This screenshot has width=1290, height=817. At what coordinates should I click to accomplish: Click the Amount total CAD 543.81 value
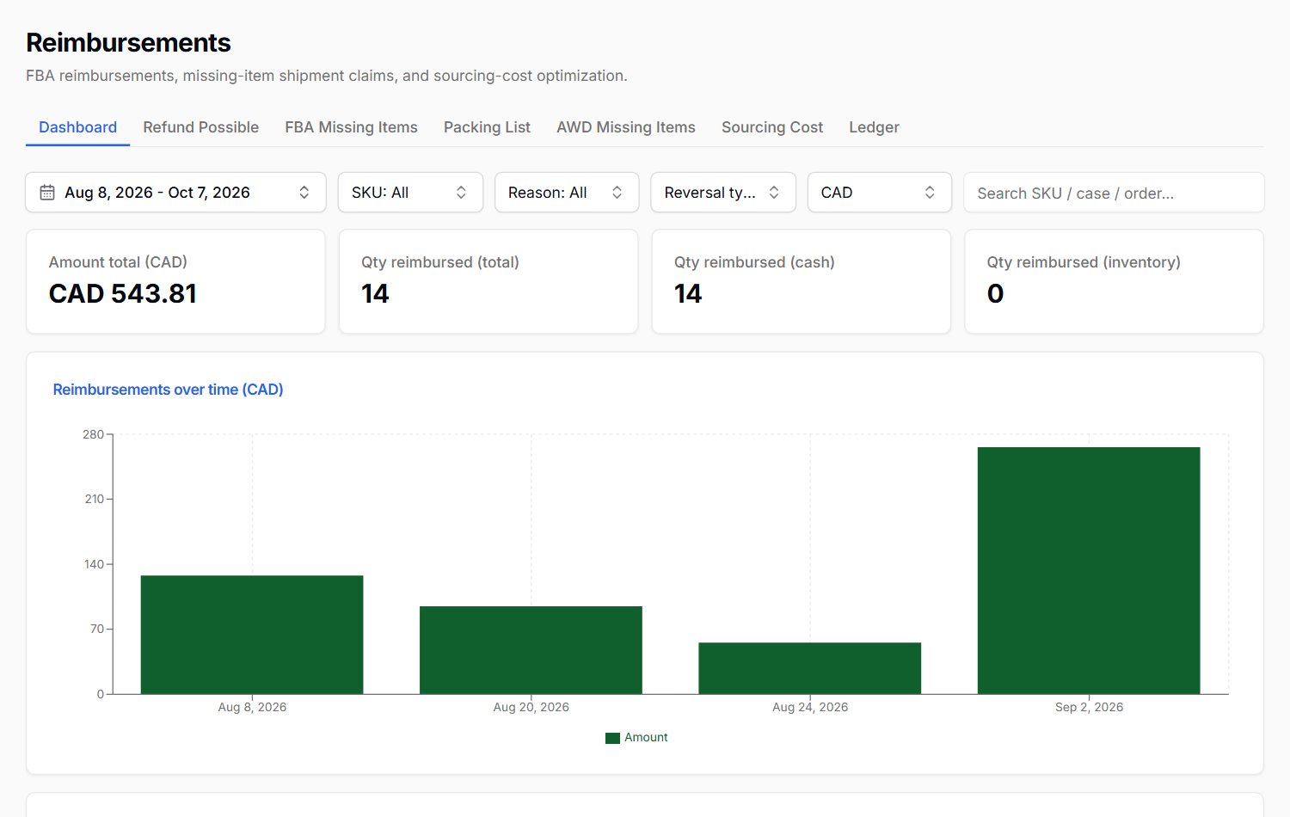tap(123, 294)
